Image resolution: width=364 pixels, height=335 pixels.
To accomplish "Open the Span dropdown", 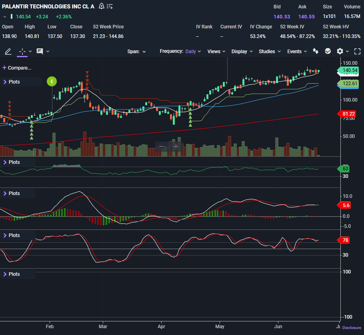I will click(136, 52).
